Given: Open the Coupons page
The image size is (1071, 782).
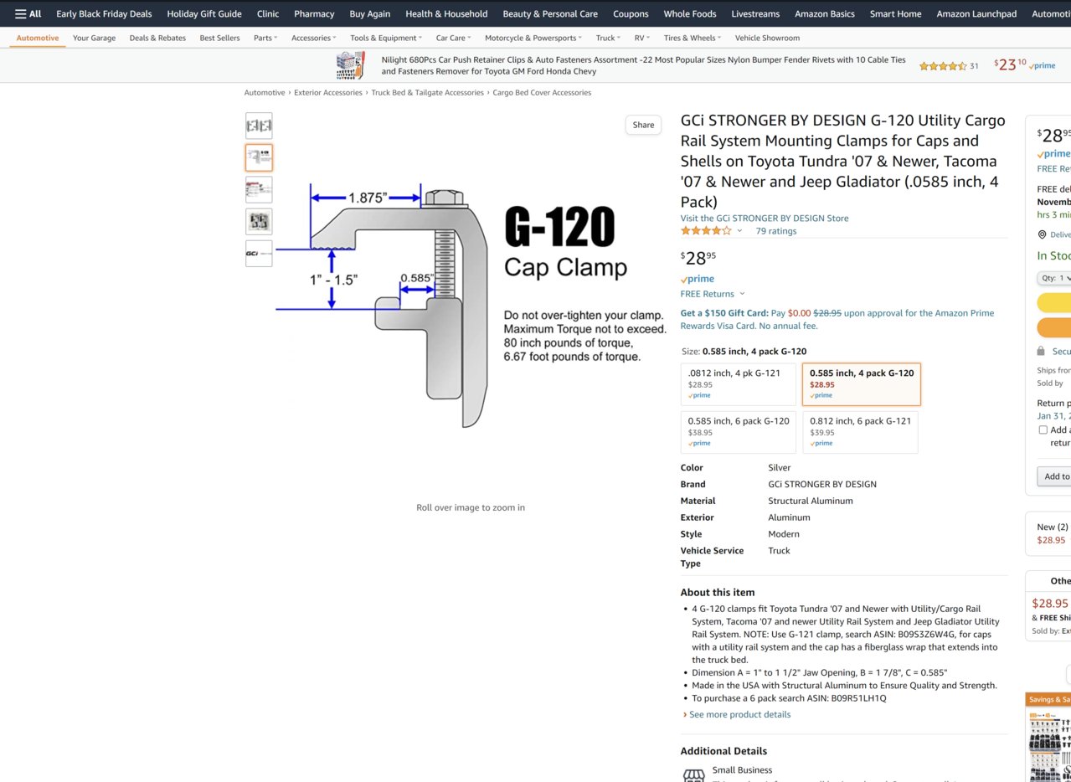Looking at the screenshot, I should click(x=631, y=13).
